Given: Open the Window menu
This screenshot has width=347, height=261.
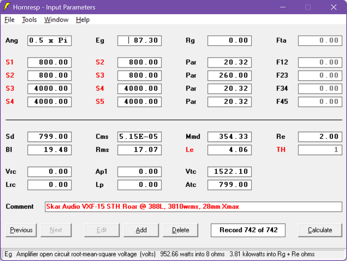Looking at the screenshot, I should tap(56, 20).
